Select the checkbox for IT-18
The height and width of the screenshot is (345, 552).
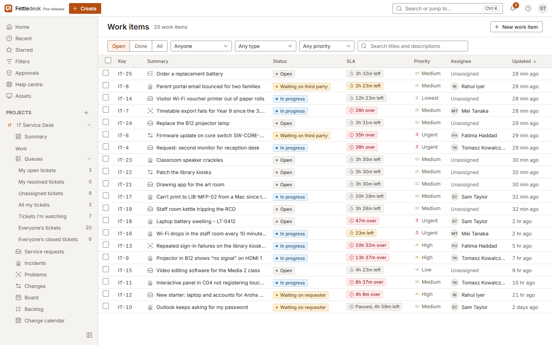coord(106,220)
